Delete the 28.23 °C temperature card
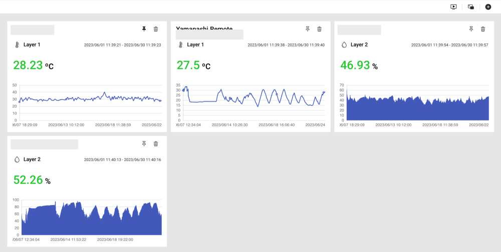 click(156, 29)
